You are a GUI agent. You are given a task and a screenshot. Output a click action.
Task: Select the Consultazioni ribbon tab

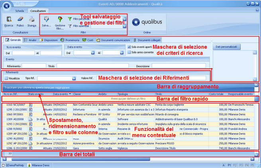pos(38,11)
